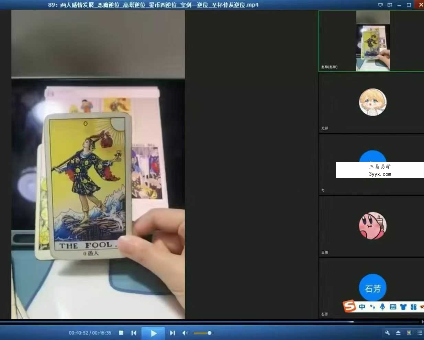Go to the previous track
Viewport: 424px width, 340px height.
pyautogui.click(x=134, y=333)
